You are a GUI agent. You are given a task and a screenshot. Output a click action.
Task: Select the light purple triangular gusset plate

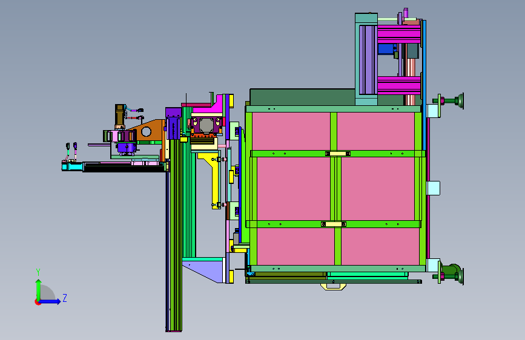point(206,272)
